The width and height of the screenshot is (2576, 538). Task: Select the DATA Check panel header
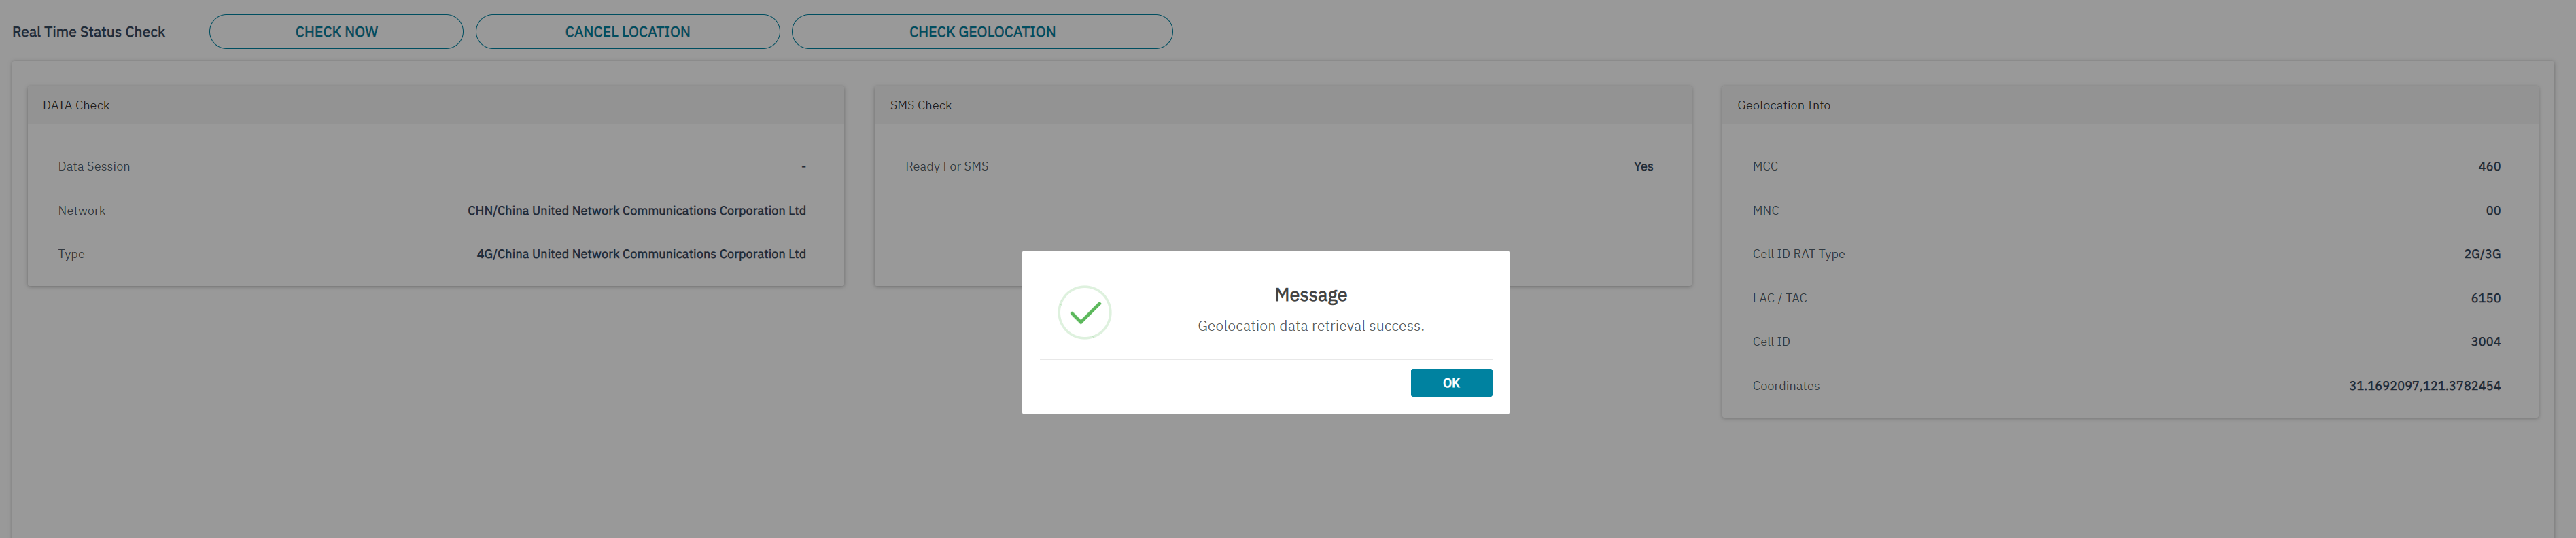(x=76, y=105)
